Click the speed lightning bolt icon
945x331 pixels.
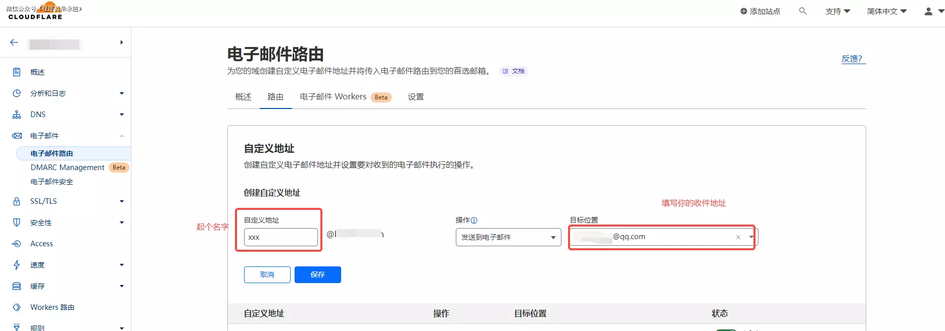[17, 265]
